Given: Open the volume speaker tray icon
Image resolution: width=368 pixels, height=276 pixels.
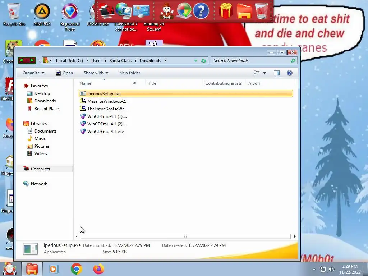Looking at the screenshot, I should pos(332,269).
